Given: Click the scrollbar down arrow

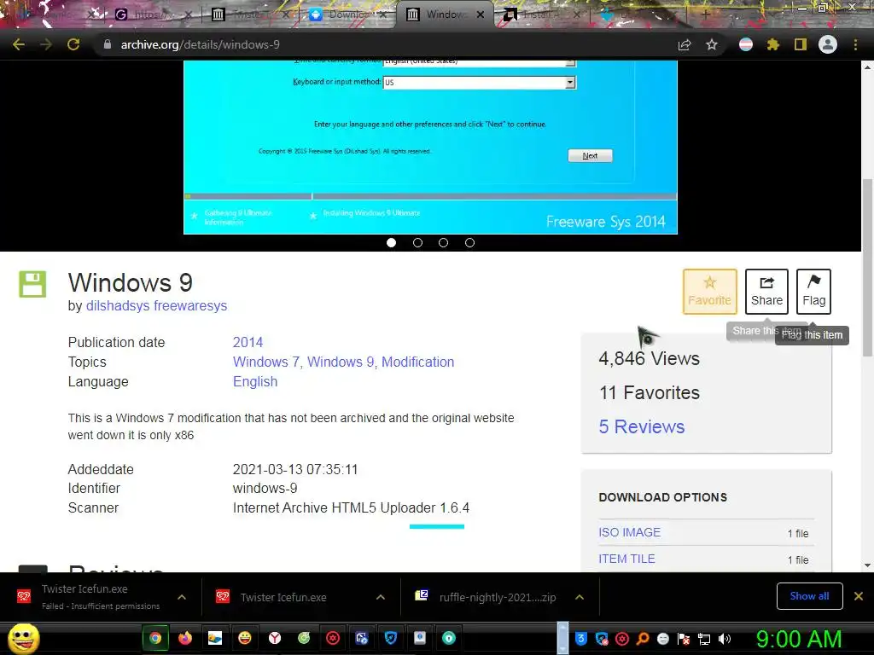Looking at the screenshot, I should click(867, 565).
